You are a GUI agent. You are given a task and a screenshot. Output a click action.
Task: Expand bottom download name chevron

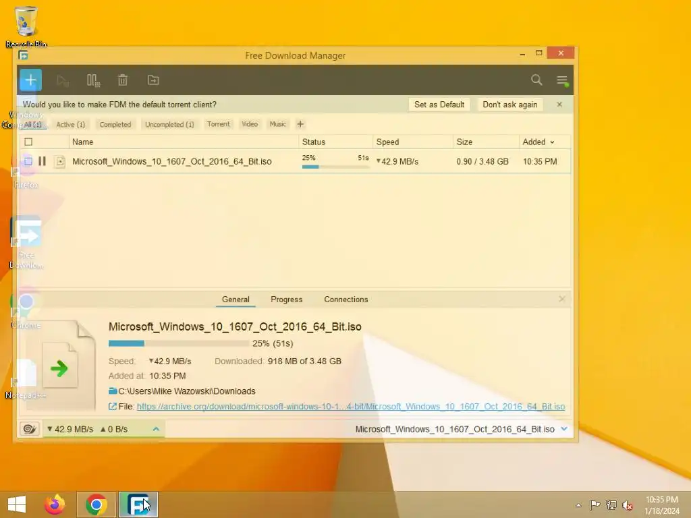pyautogui.click(x=564, y=429)
